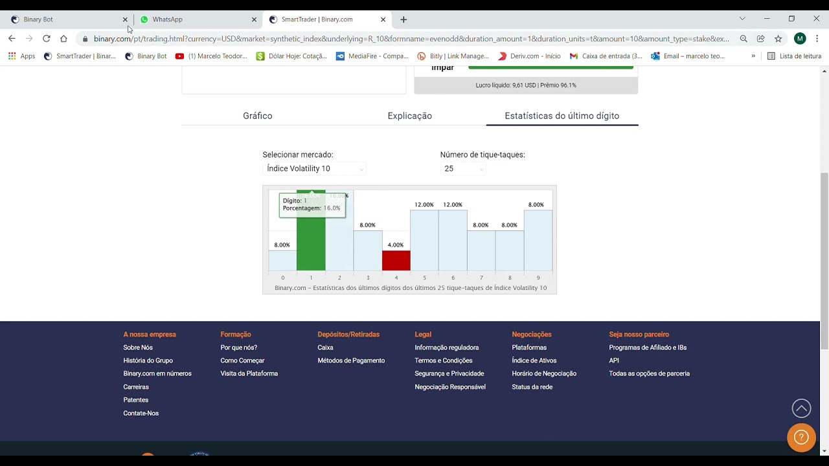
Task: Reload the page with refresh icon
Action: pyautogui.click(x=46, y=39)
